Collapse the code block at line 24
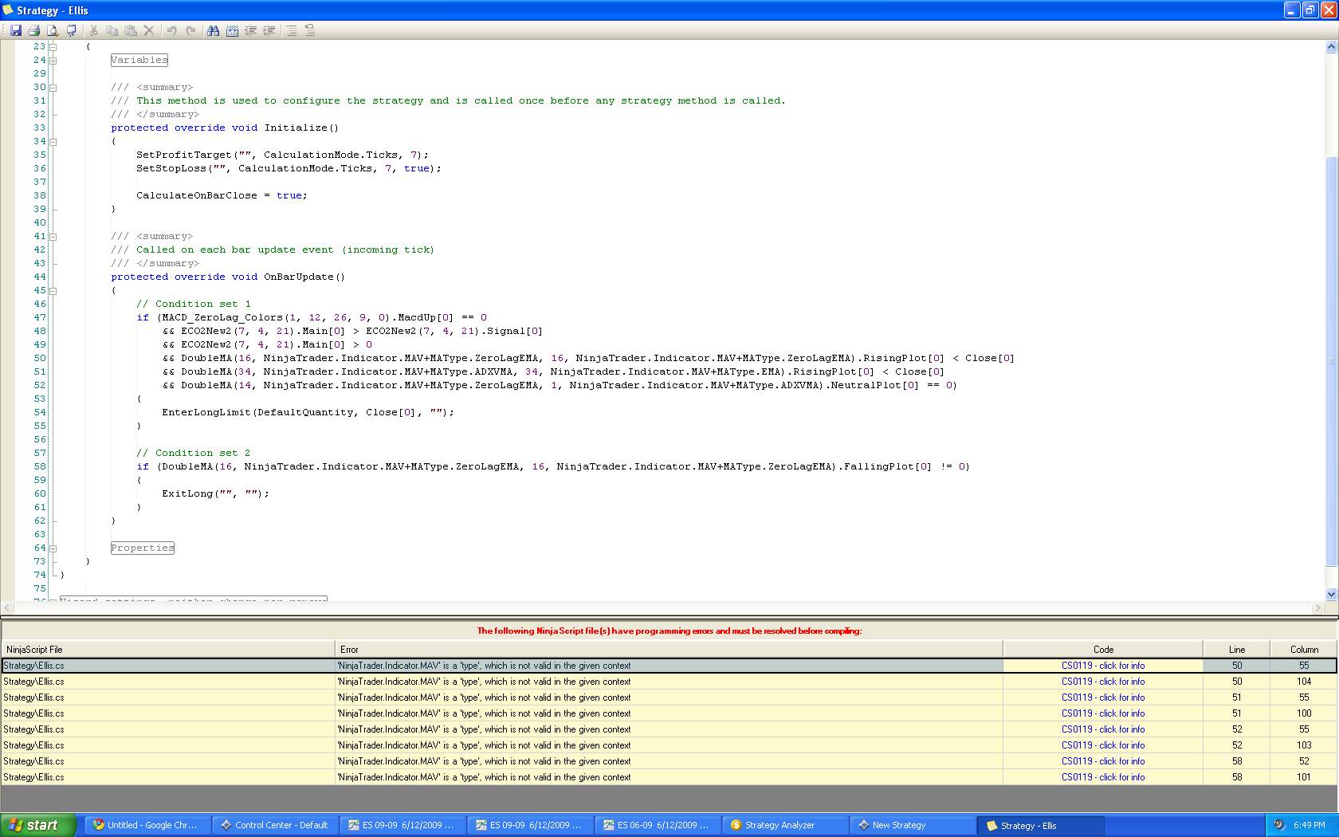The width and height of the screenshot is (1339, 837). [53, 61]
